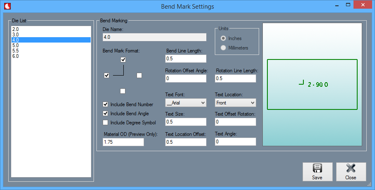375x190 pixels.
Task: Select die 3.0 in Die List
Action: pyautogui.click(x=51, y=35)
